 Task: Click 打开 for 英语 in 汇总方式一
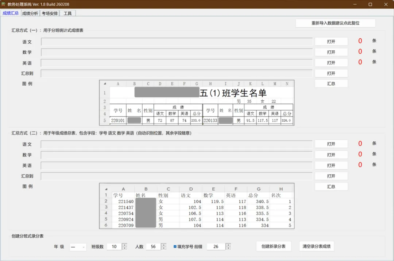point(331,63)
